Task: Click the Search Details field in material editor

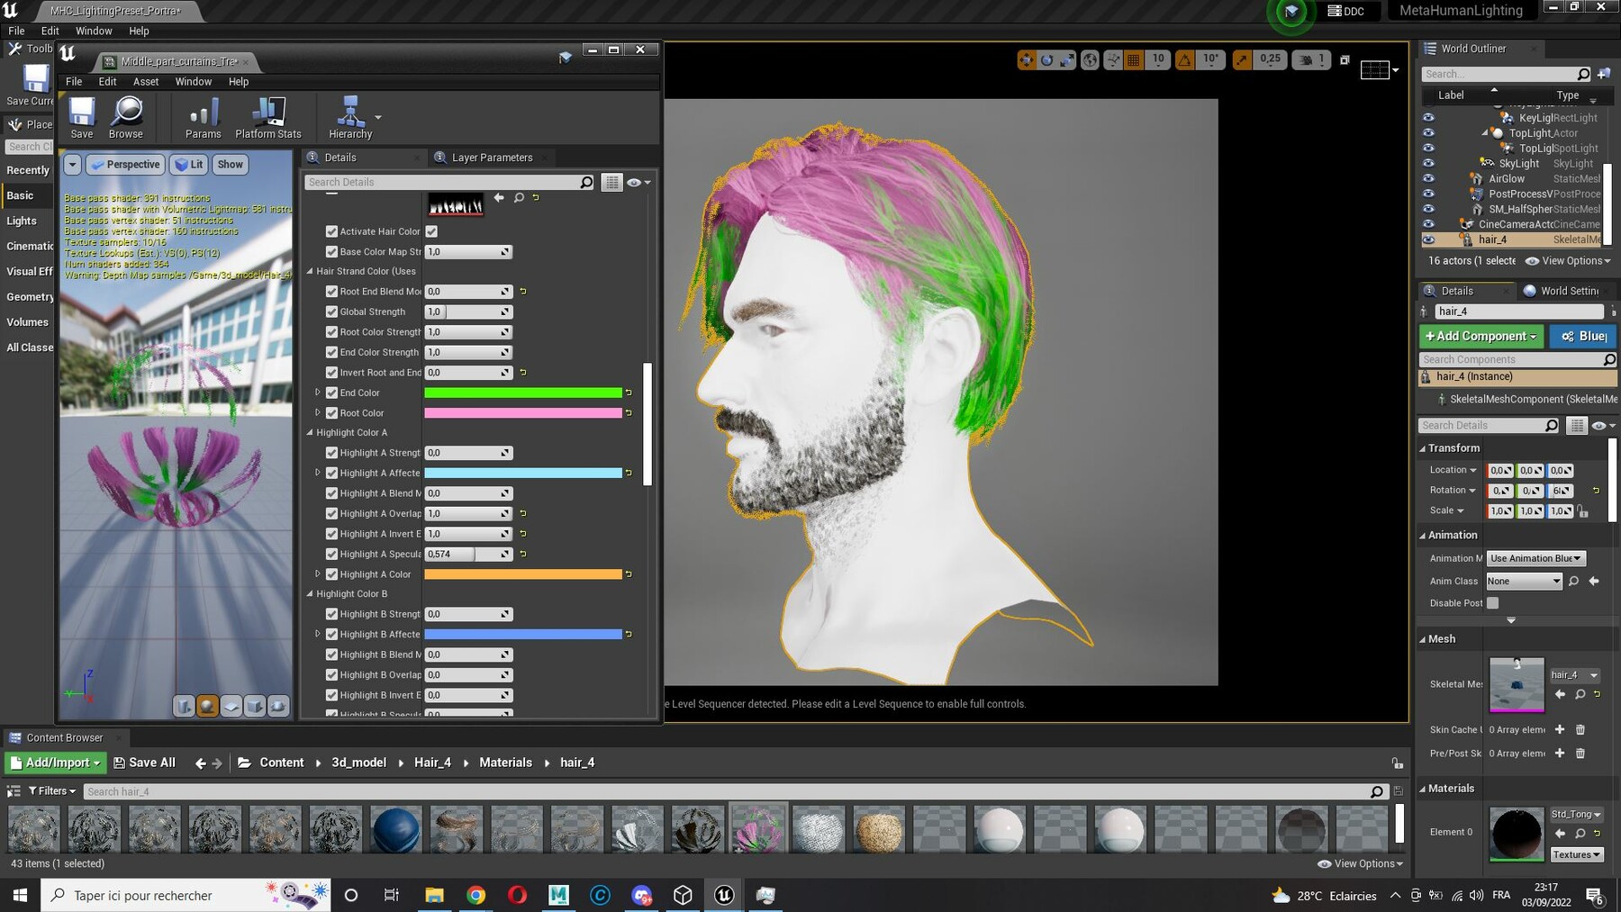Action: tap(449, 182)
